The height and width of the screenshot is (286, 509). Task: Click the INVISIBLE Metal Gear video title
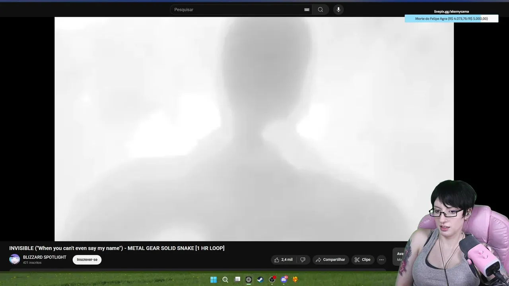[117, 248]
